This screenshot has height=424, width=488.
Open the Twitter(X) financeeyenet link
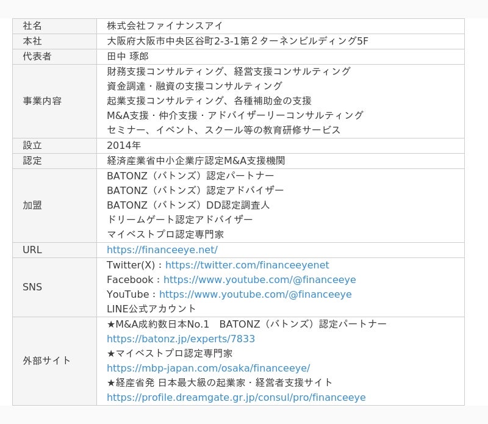247,265
